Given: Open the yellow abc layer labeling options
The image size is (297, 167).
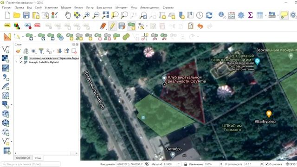Looking at the screenshot, I should point(7,26).
